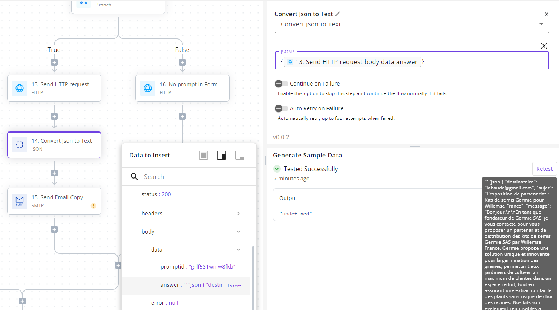Click the False branch label

tap(182, 50)
